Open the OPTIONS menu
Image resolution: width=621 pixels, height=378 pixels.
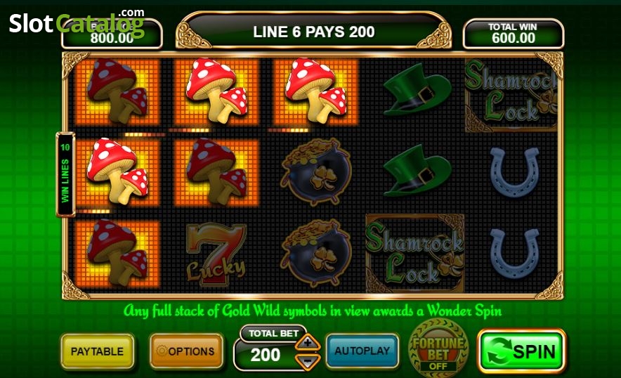[x=186, y=351]
